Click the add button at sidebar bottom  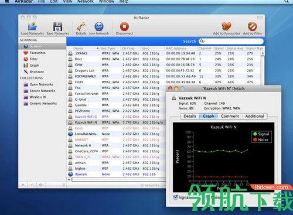tap(23, 185)
